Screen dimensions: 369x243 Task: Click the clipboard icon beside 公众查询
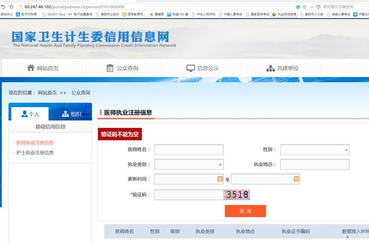pos(110,68)
